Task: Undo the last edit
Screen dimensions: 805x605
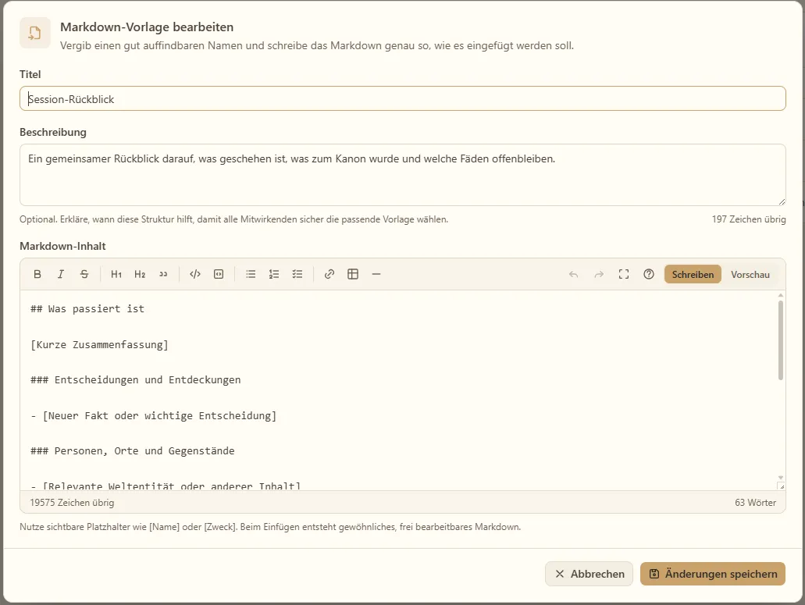Action: [573, 274]
